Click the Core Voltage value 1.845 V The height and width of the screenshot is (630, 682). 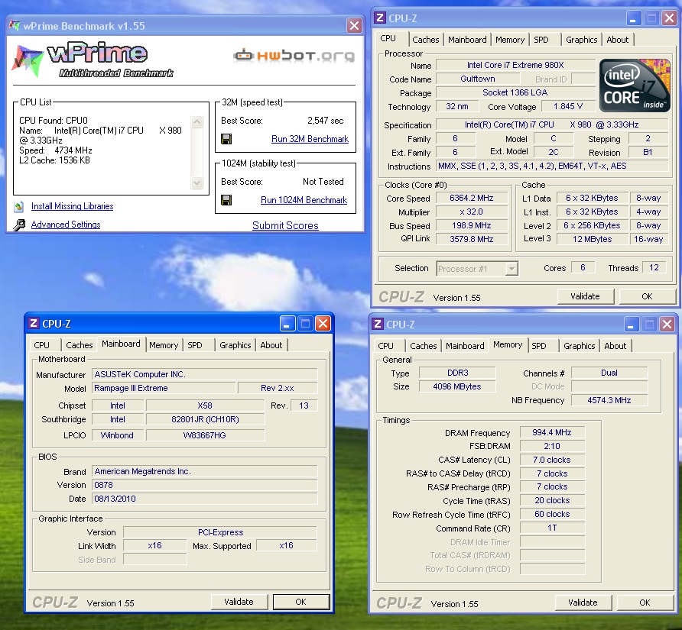coord(568,106)
